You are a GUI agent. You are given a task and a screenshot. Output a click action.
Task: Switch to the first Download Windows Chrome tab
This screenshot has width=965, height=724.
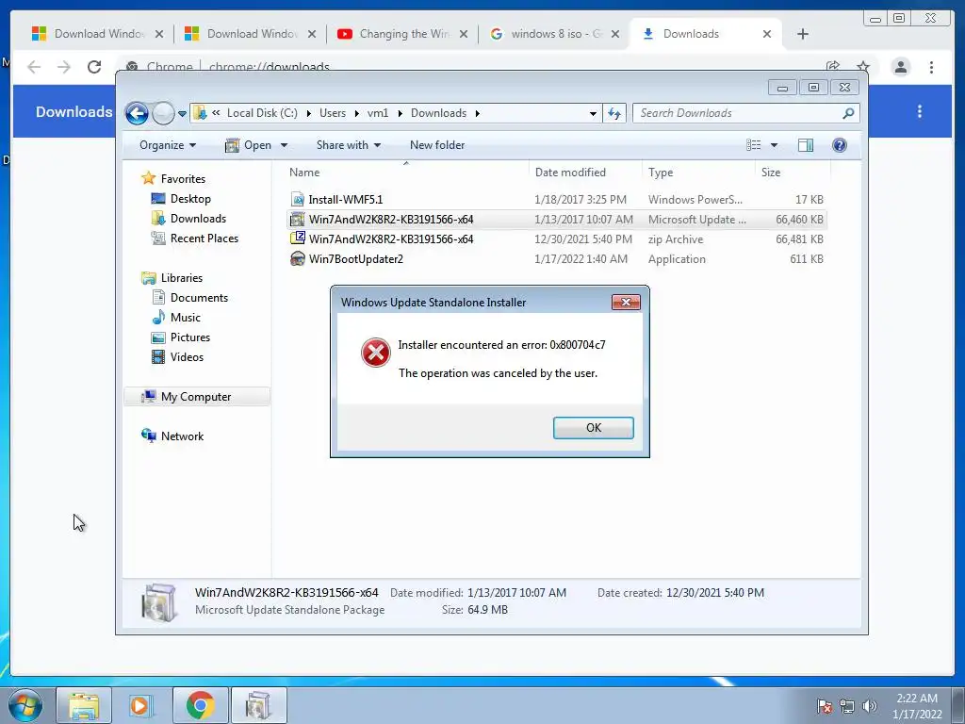[x=97, y=34]
